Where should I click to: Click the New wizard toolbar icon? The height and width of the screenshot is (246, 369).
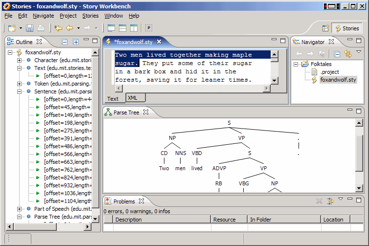[x=12, y=28]
